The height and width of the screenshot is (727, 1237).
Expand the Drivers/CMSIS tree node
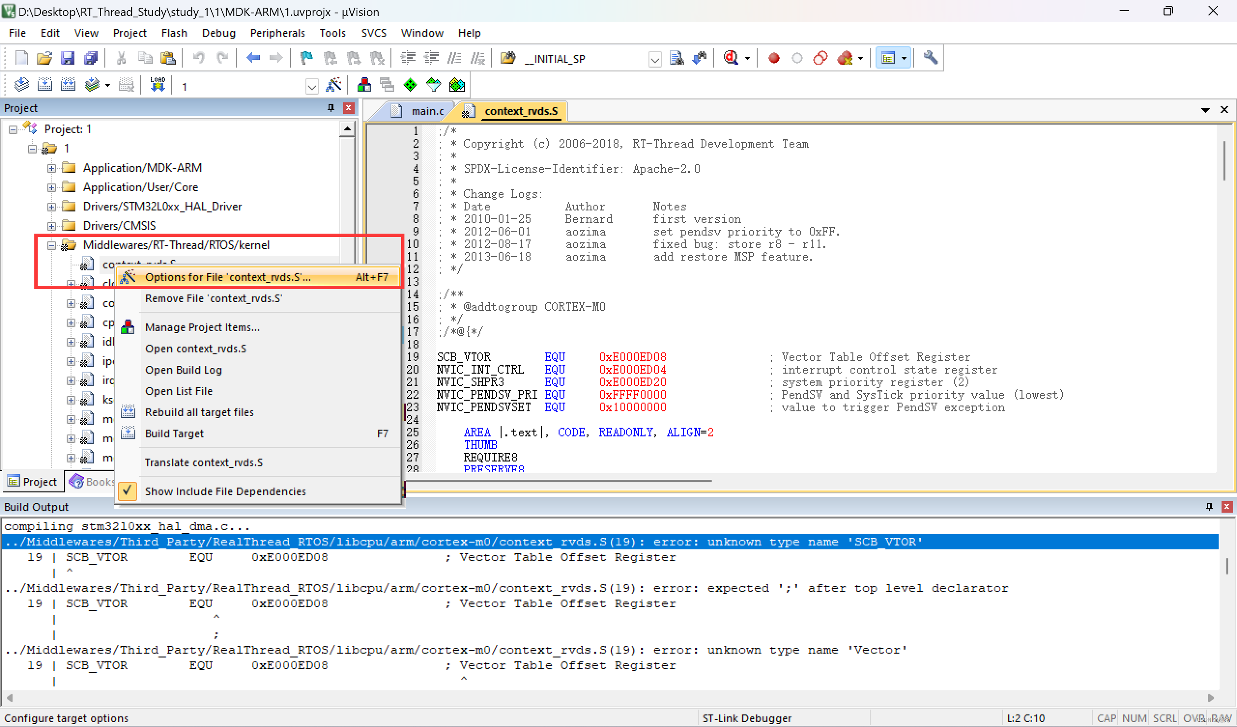point(52,225)
